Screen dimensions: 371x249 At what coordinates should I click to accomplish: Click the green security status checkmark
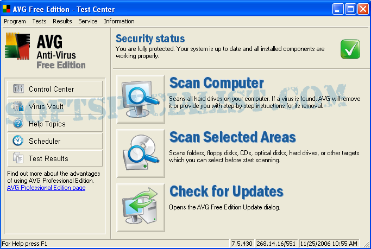tap(350, 49)
